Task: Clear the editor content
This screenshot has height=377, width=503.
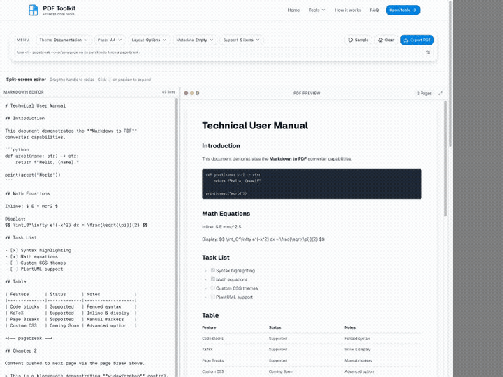Action: (386, 40)
